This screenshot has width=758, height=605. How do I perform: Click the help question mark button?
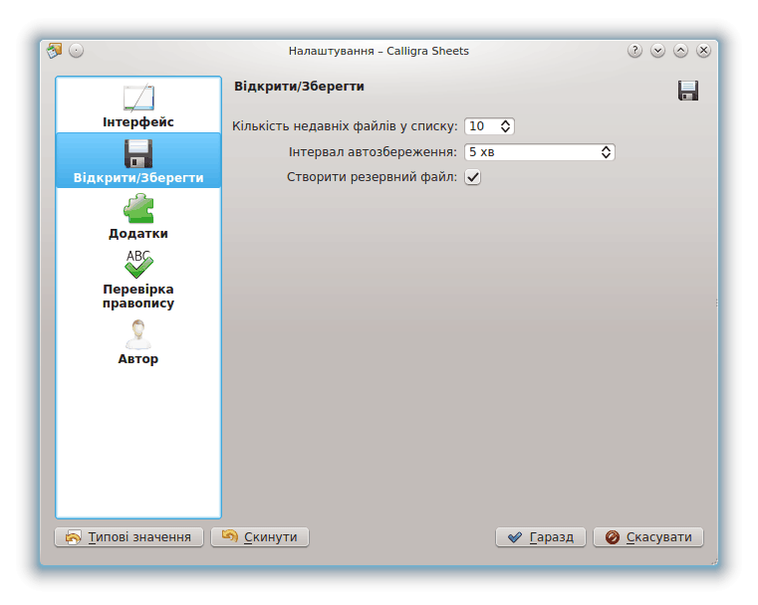[x=634, y=51]
